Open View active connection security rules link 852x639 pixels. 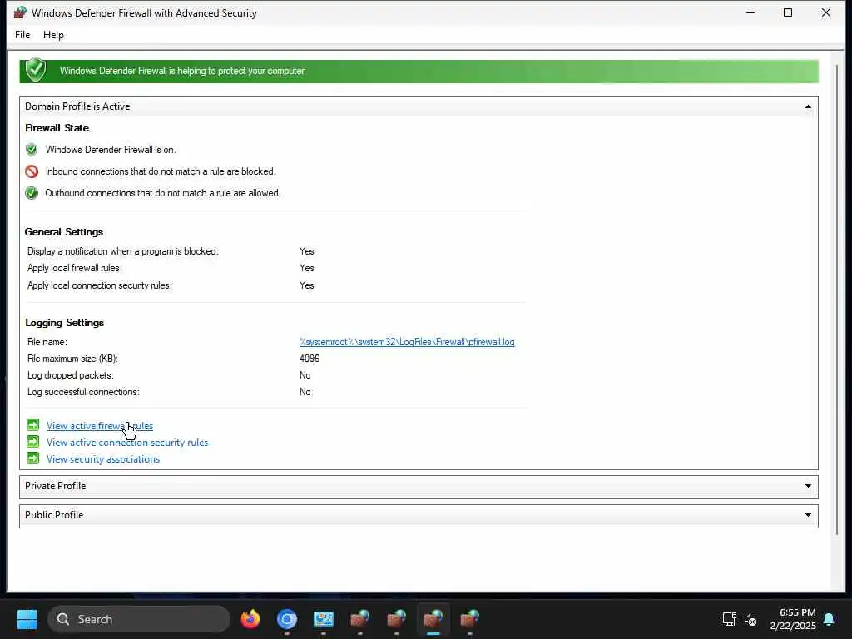point(127,443)
